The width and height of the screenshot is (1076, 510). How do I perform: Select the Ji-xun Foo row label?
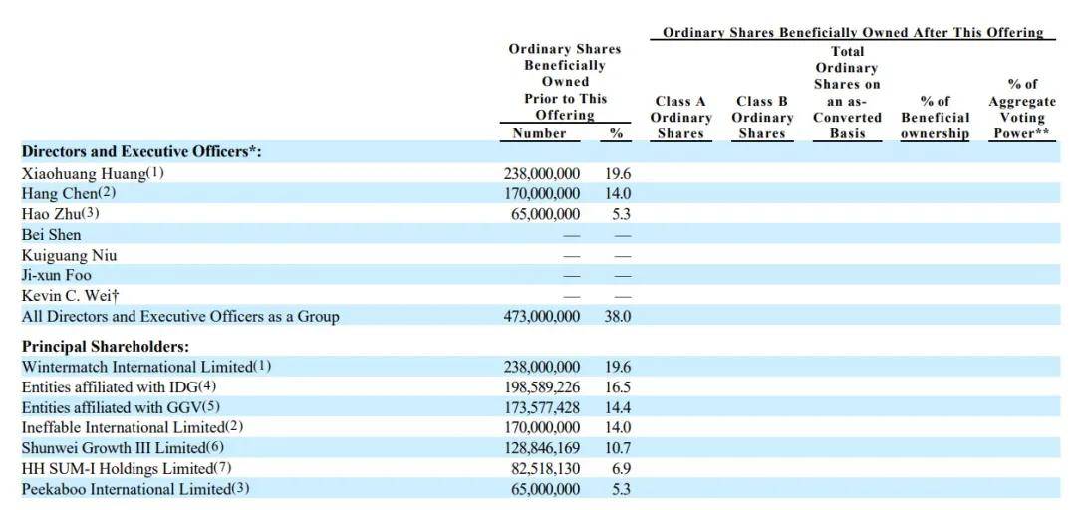pos(57,275)
